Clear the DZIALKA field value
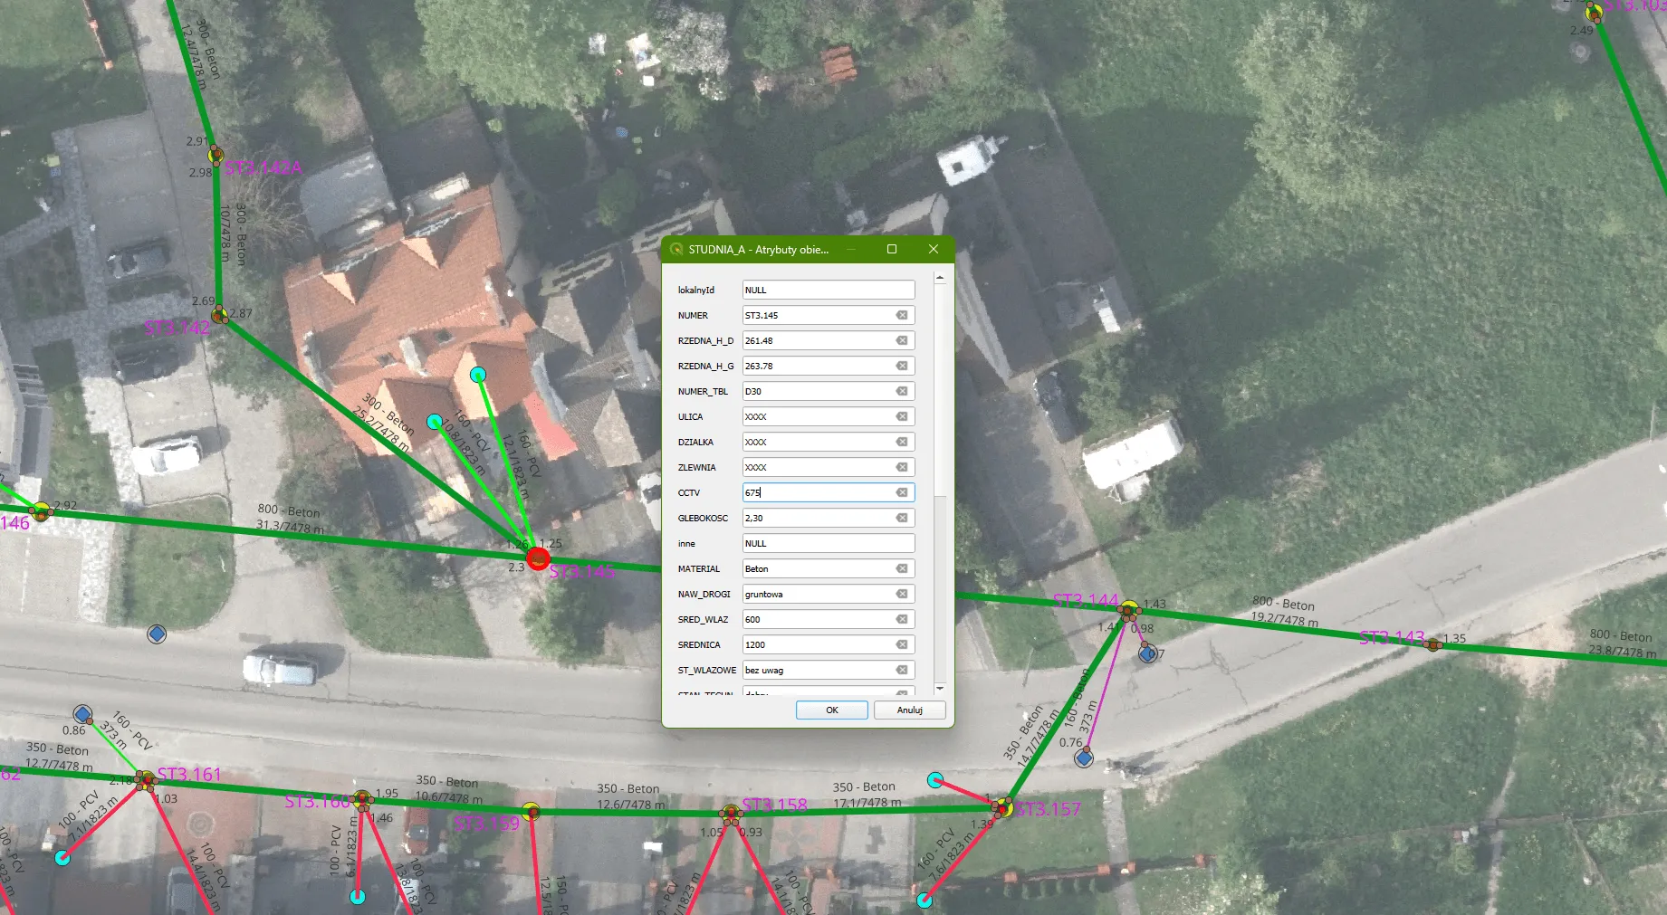This screenshot has height=915, width=1667. coord(902,442)
